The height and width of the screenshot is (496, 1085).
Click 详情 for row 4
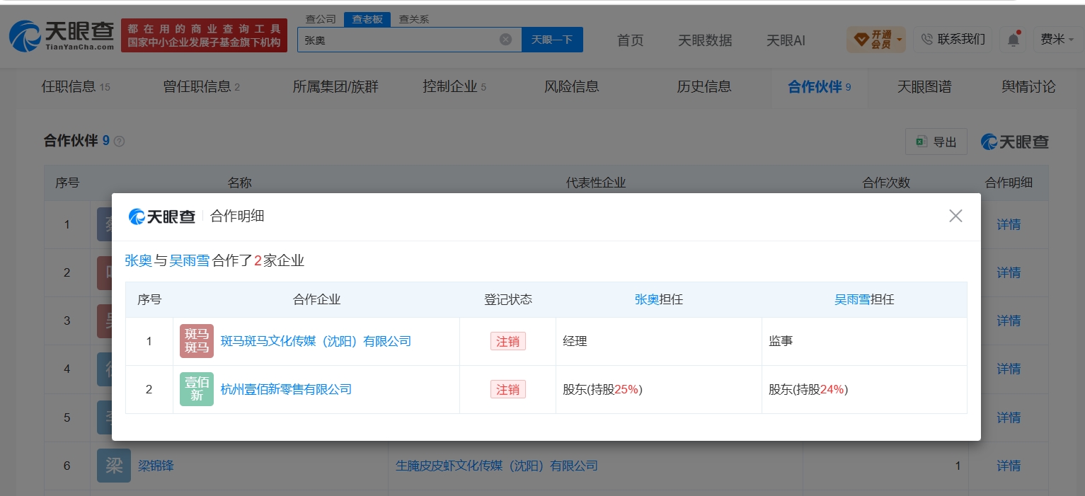[1009, 369]
